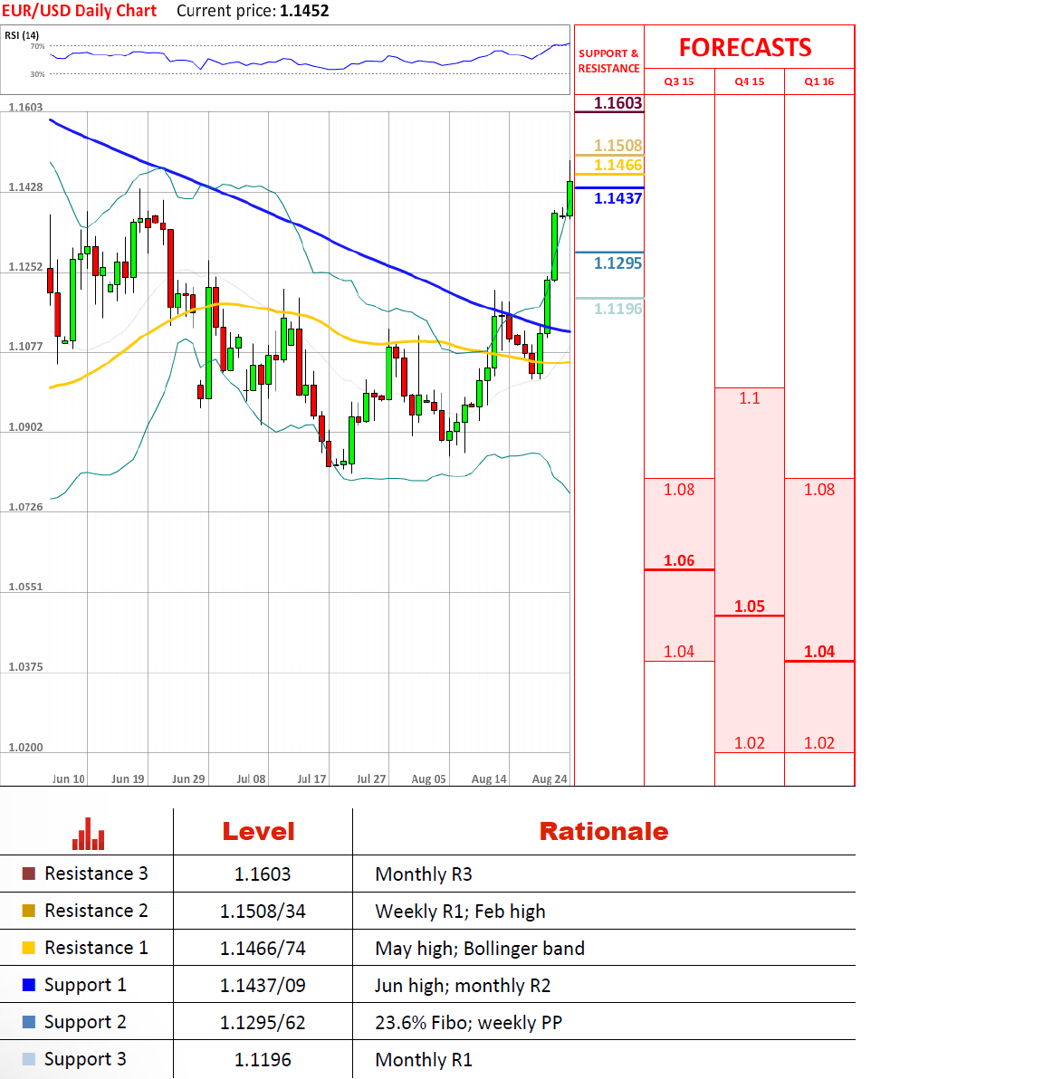Click the red bar chart icon
This screenshot has height=1079, width=1043.
click(x=88, y=834)
